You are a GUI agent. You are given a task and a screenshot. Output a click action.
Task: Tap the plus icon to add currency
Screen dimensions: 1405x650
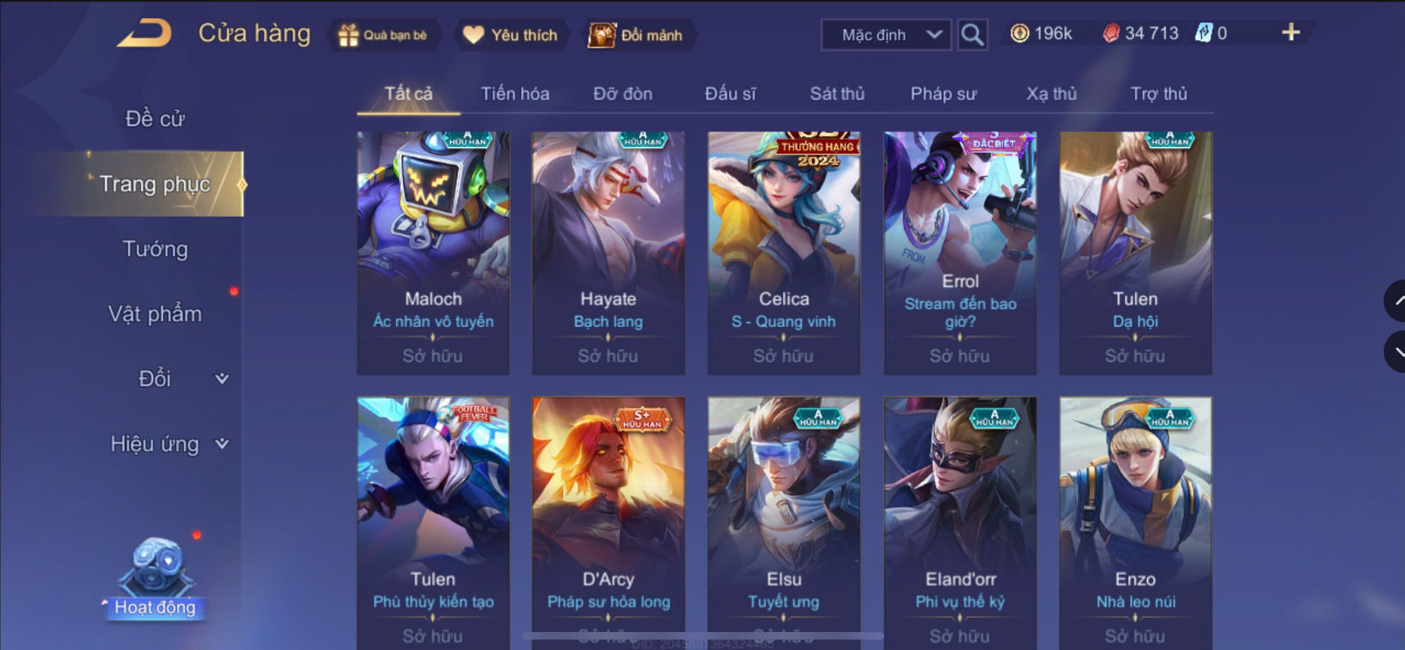point(1290,33)
